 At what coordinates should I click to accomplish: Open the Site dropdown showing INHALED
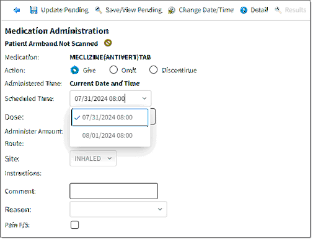pos(93,158)
